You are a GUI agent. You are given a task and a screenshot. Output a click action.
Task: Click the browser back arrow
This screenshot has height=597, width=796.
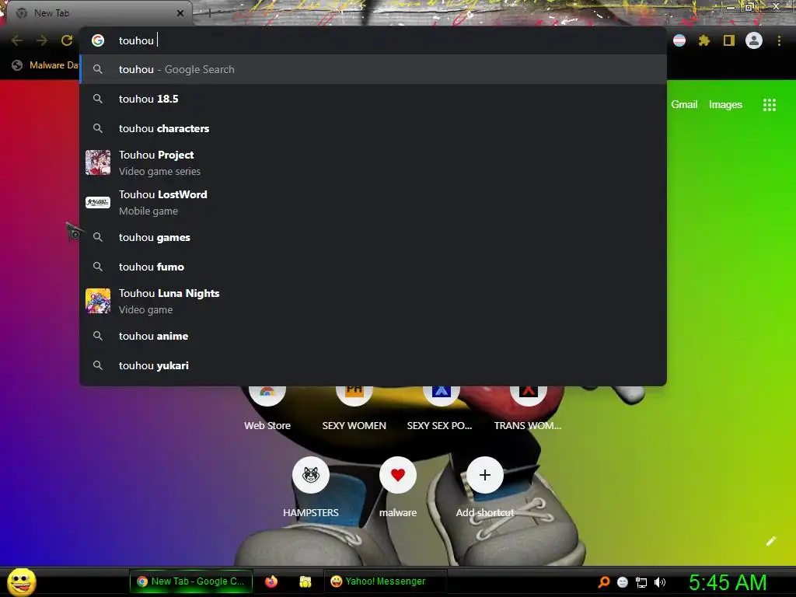[x=17, y=40]
